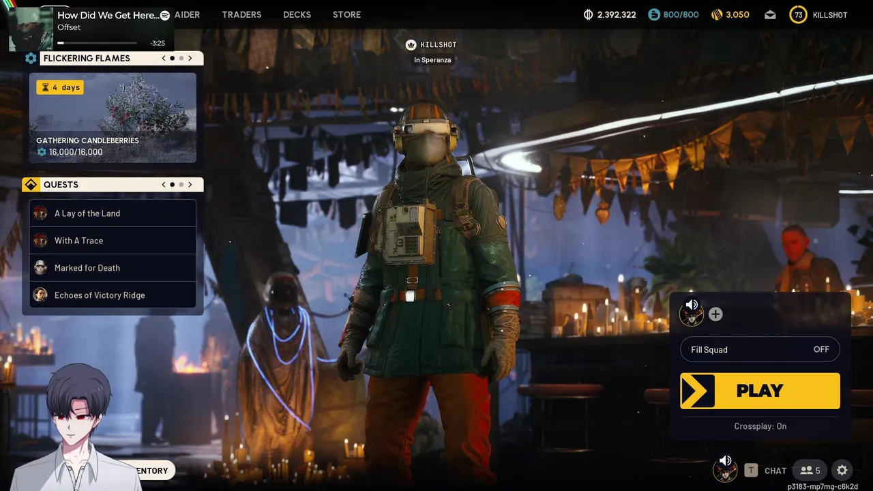Go to next Flickering Flames page

(190, 59)
